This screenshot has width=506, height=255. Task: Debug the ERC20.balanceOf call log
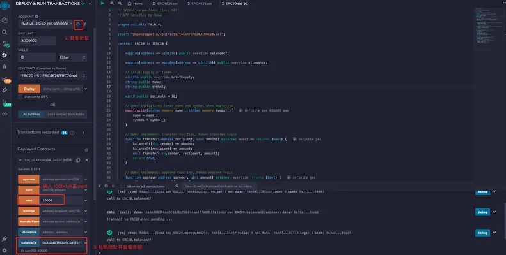pyautogui.click(x=482, y=212)
